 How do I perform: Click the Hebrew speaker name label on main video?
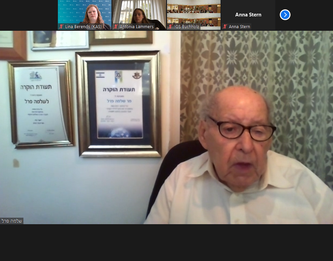point(12,221)
